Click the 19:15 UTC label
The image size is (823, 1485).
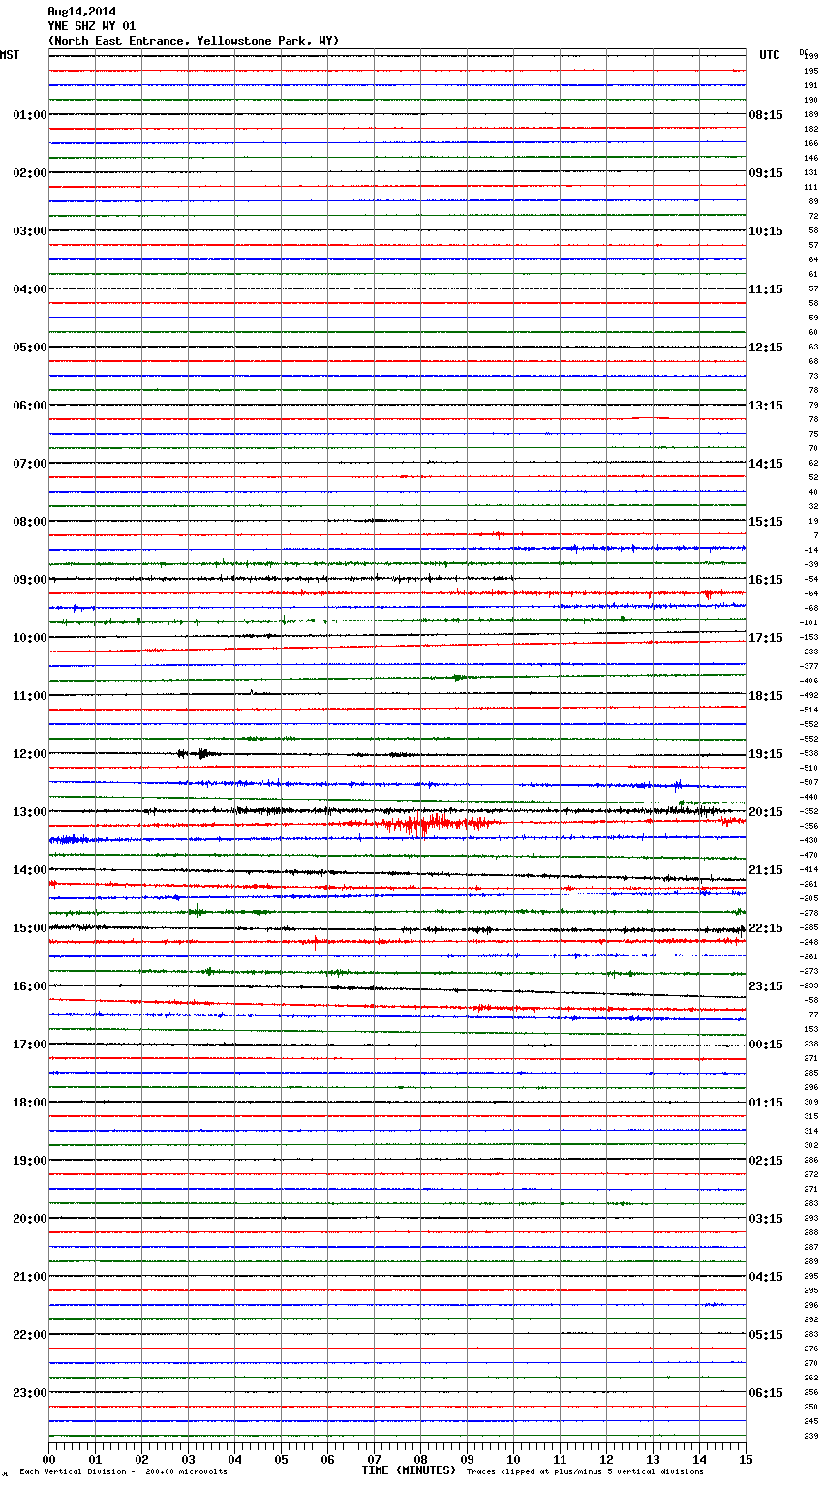(766, 754)
